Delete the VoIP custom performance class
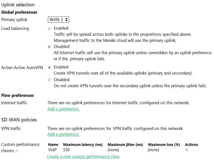The height and width of the screenshot is (160, 214). [x=187, y=150]
